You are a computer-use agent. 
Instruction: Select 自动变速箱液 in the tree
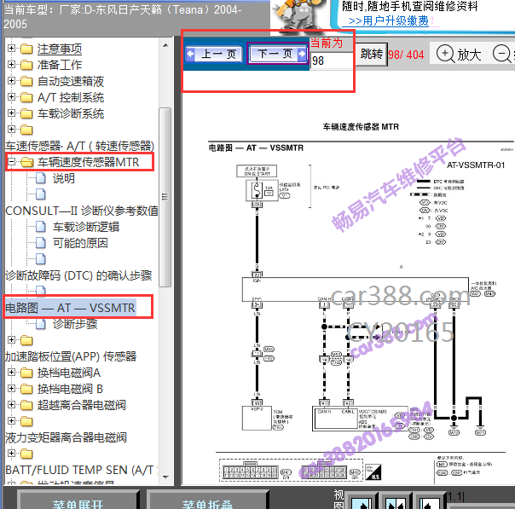coord(71,81)
